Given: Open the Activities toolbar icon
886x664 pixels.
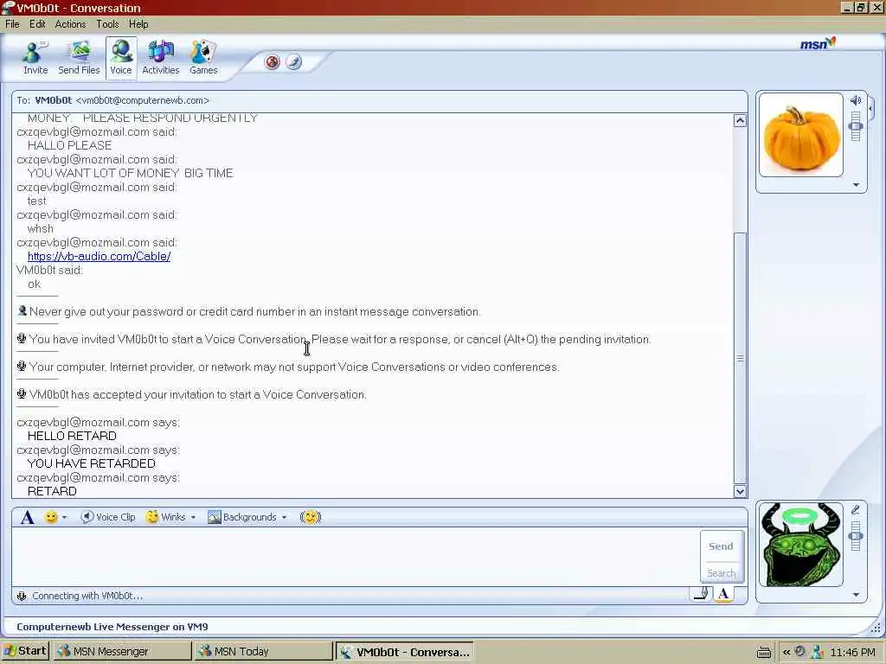Looking at the screenshot, I should coord(160,58).
